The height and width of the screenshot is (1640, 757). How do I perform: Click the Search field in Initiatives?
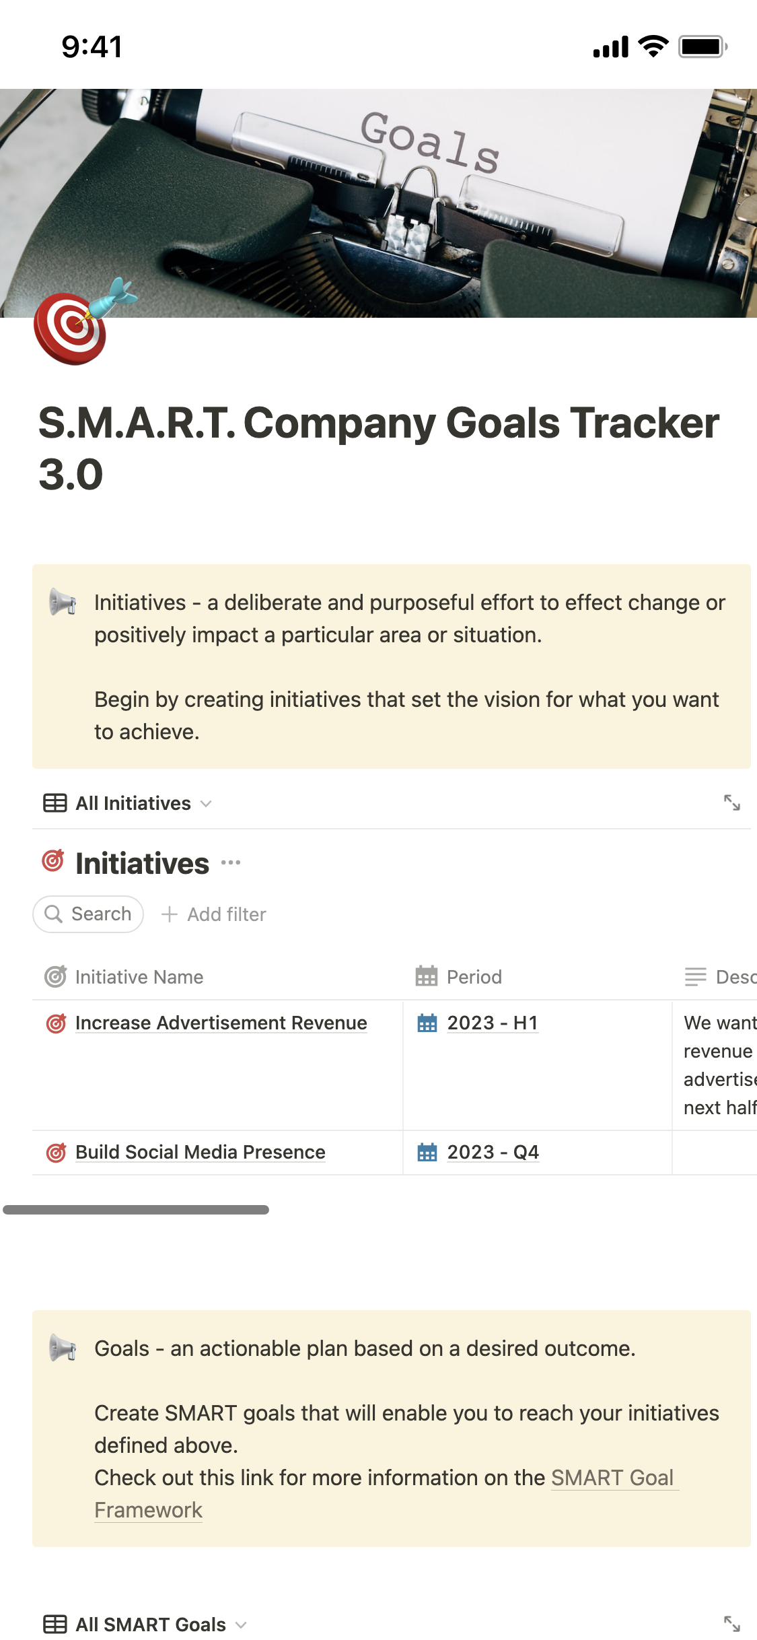coord(88,914)
